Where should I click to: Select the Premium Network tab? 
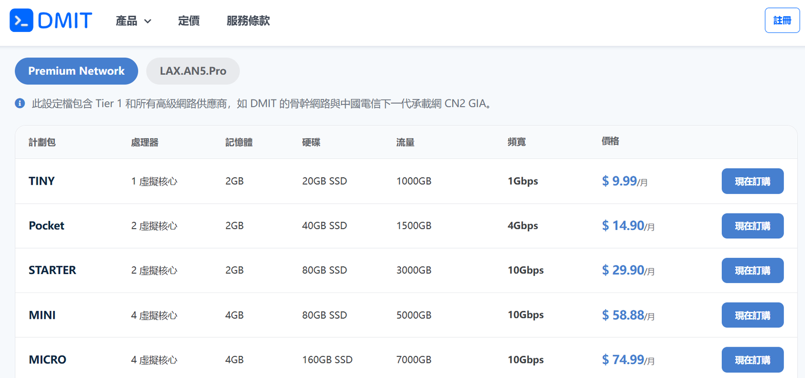[x=76, y=71]
